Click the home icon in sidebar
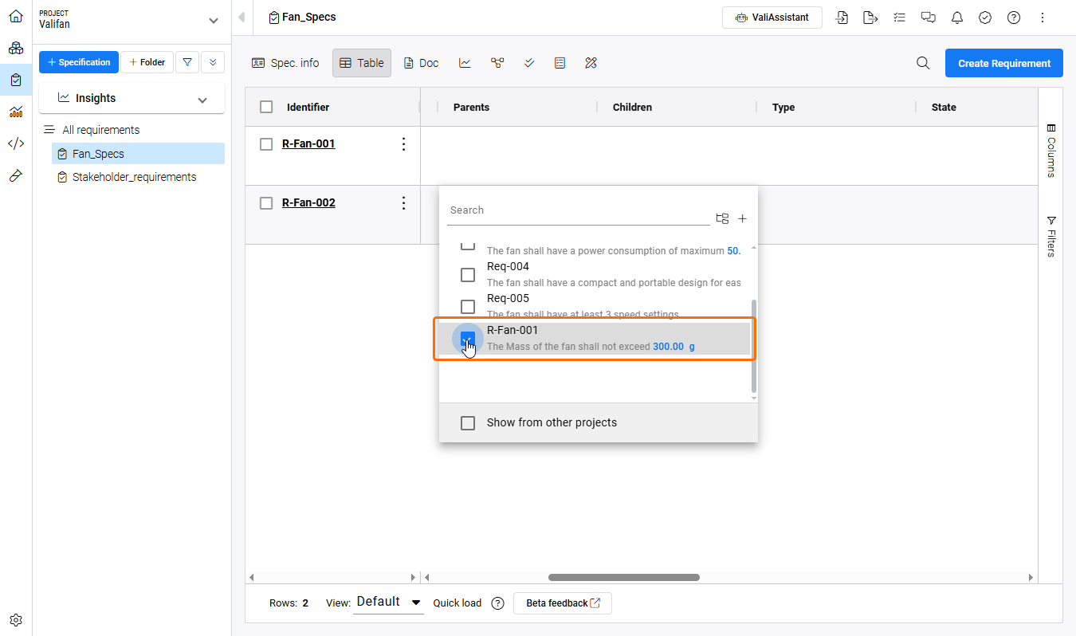The image size is (1076, 636). coord(16,16)
